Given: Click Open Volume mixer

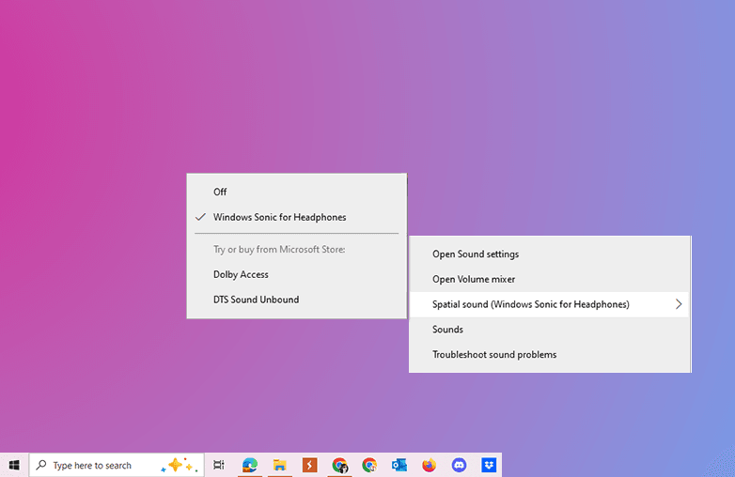Looking at the screenshot, I should 550,280.
